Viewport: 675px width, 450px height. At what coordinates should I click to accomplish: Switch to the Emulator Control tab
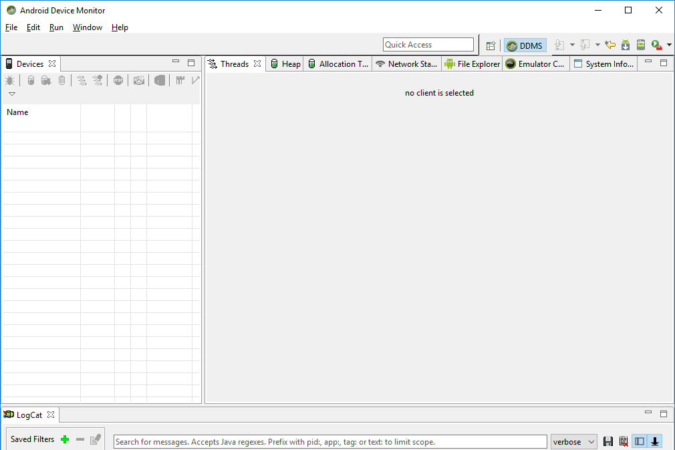pyautogui.click(x=535, y=64)
